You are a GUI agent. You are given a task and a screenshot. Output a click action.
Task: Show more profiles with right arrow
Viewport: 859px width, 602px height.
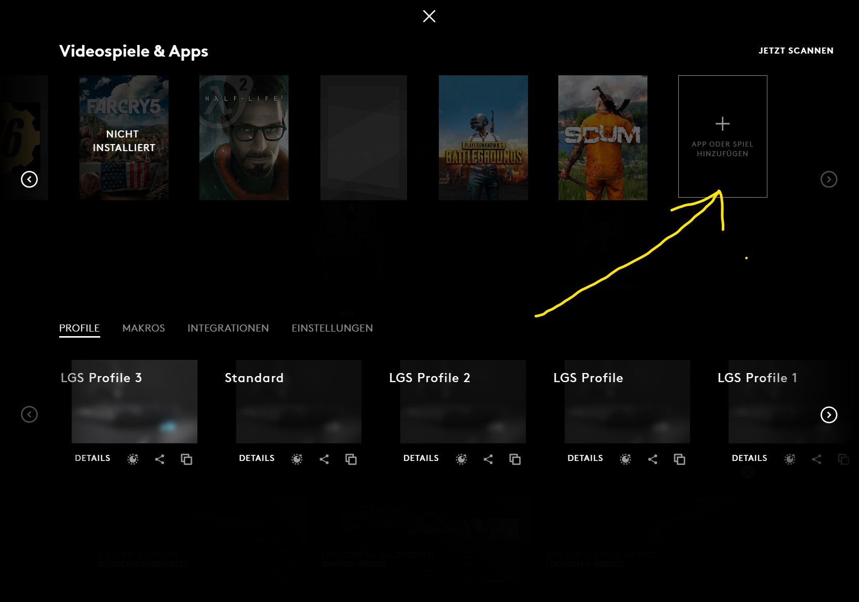coord(829,414)
